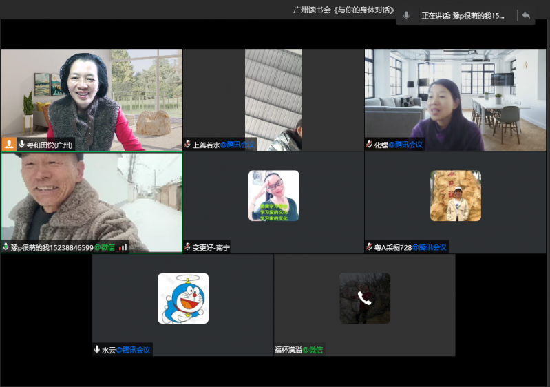550x387 pixels.
Task: Click the 上善若水@腾讯会议 name label
Action: 223,145
